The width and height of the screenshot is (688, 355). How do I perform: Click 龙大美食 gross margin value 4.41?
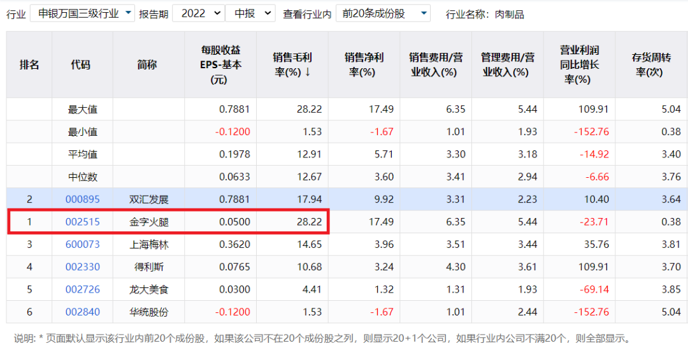pos(312,289)
